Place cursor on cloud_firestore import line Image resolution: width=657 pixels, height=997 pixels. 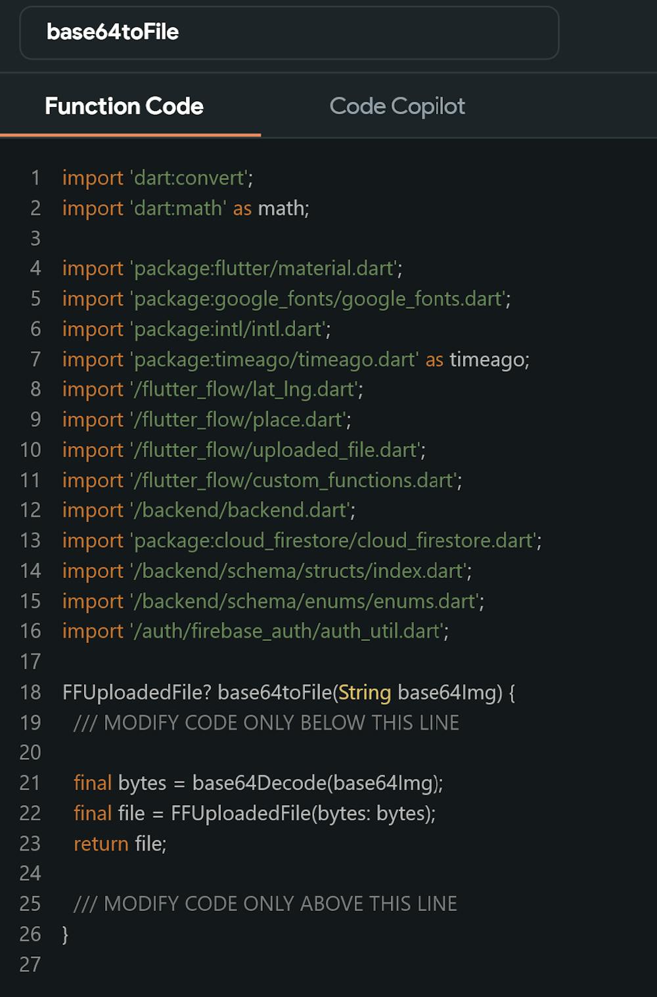click(302, 541)
